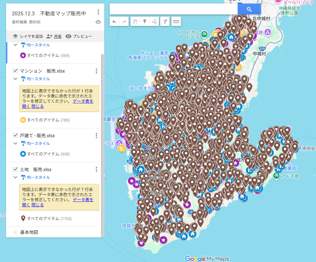Select the add directions tool
Image resolution: width=316 pixels, height=262 pixels.
165,22
